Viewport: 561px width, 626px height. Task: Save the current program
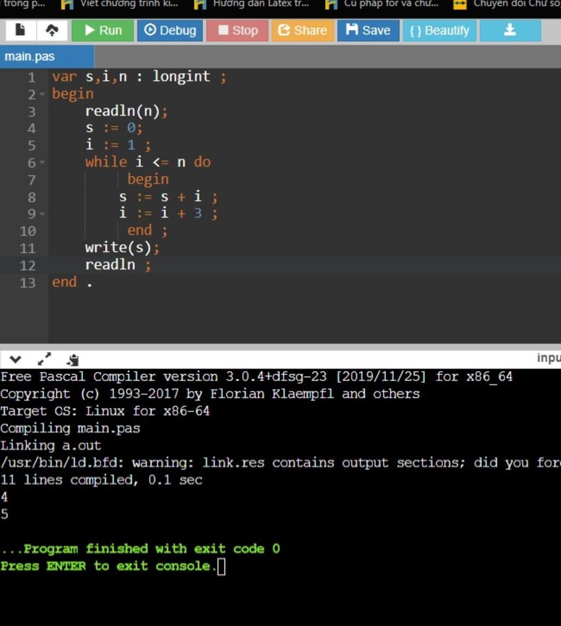(x=368, y=31)
